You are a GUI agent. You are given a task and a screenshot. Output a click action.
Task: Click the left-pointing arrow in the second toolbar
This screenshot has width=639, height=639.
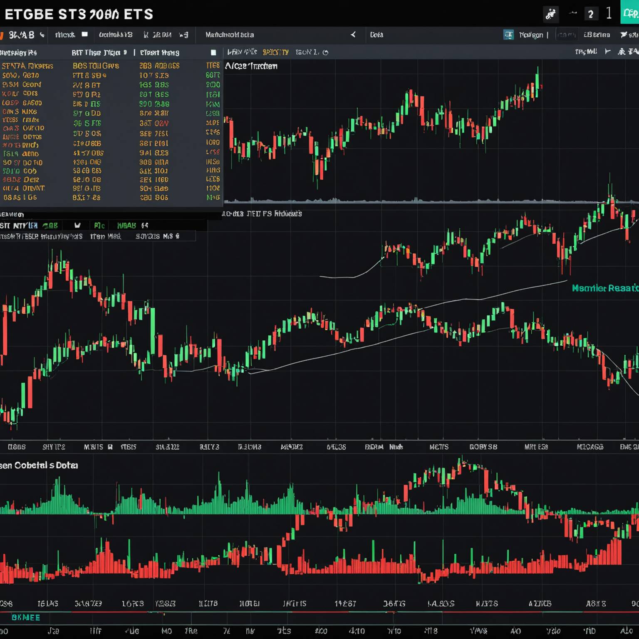353,35
